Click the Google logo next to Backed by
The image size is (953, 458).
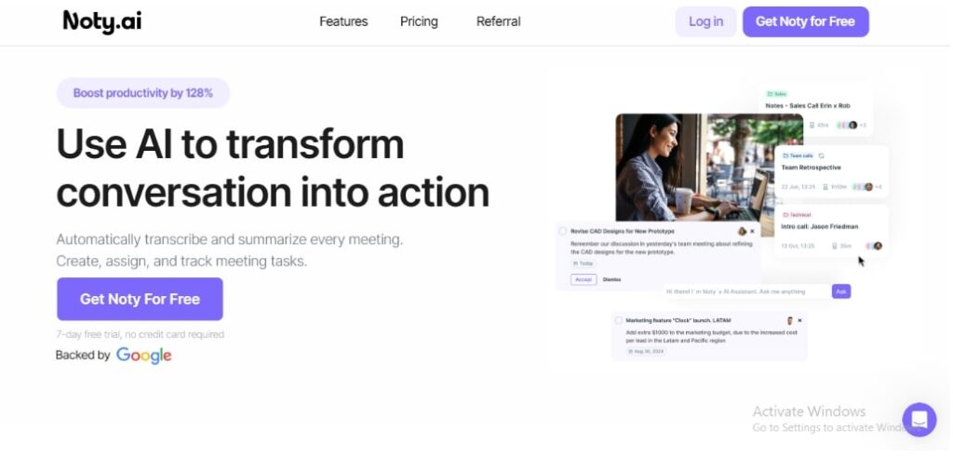click(x=144, y=356)
